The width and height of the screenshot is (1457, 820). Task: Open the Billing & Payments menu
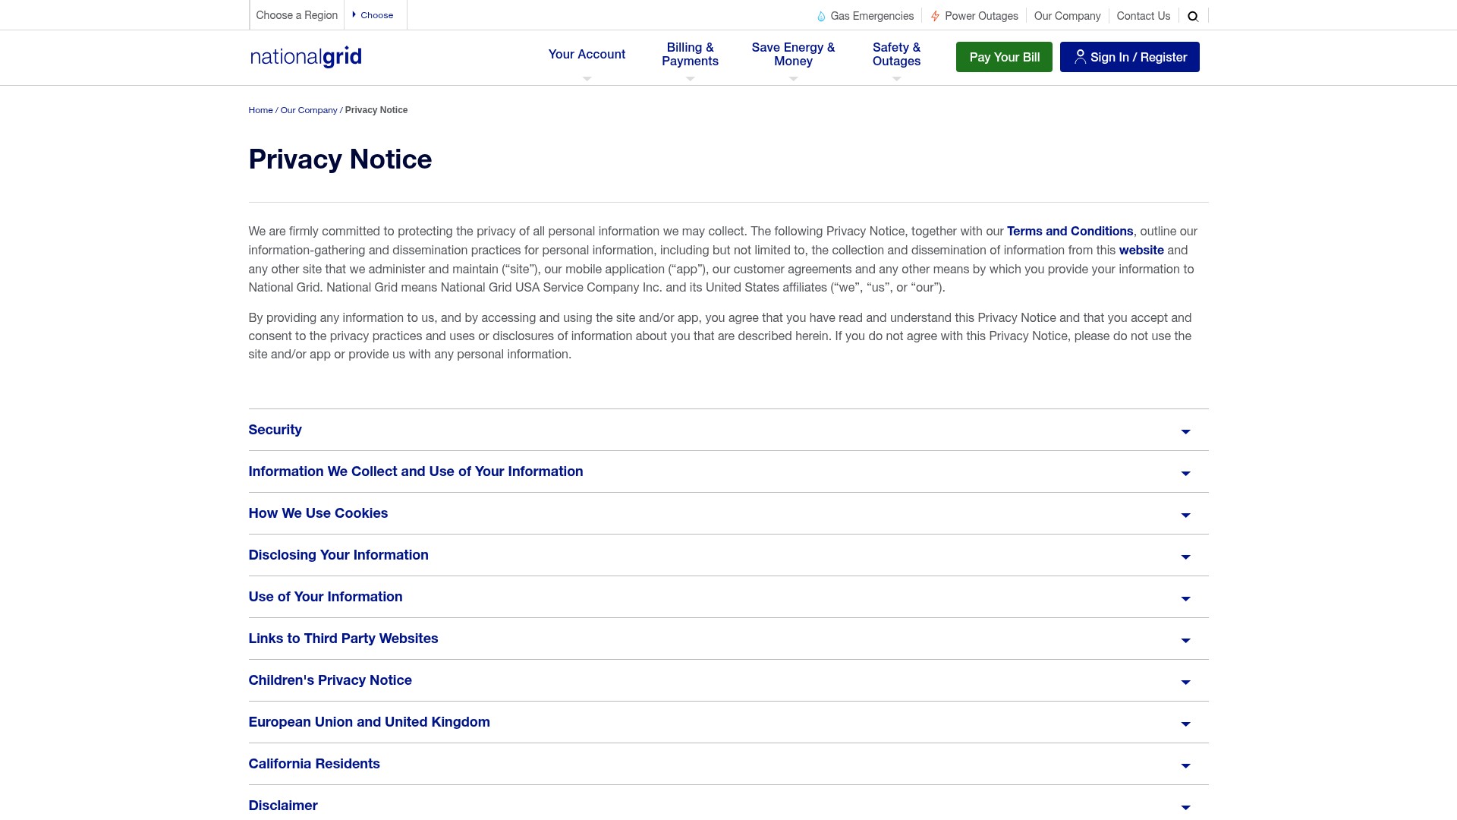690,55
